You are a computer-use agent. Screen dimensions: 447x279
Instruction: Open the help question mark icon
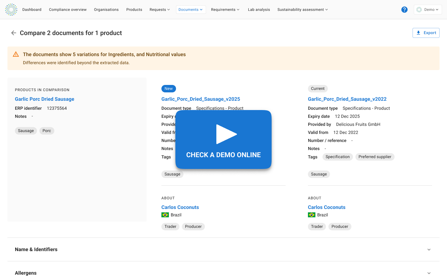click(x=404, y=10)
